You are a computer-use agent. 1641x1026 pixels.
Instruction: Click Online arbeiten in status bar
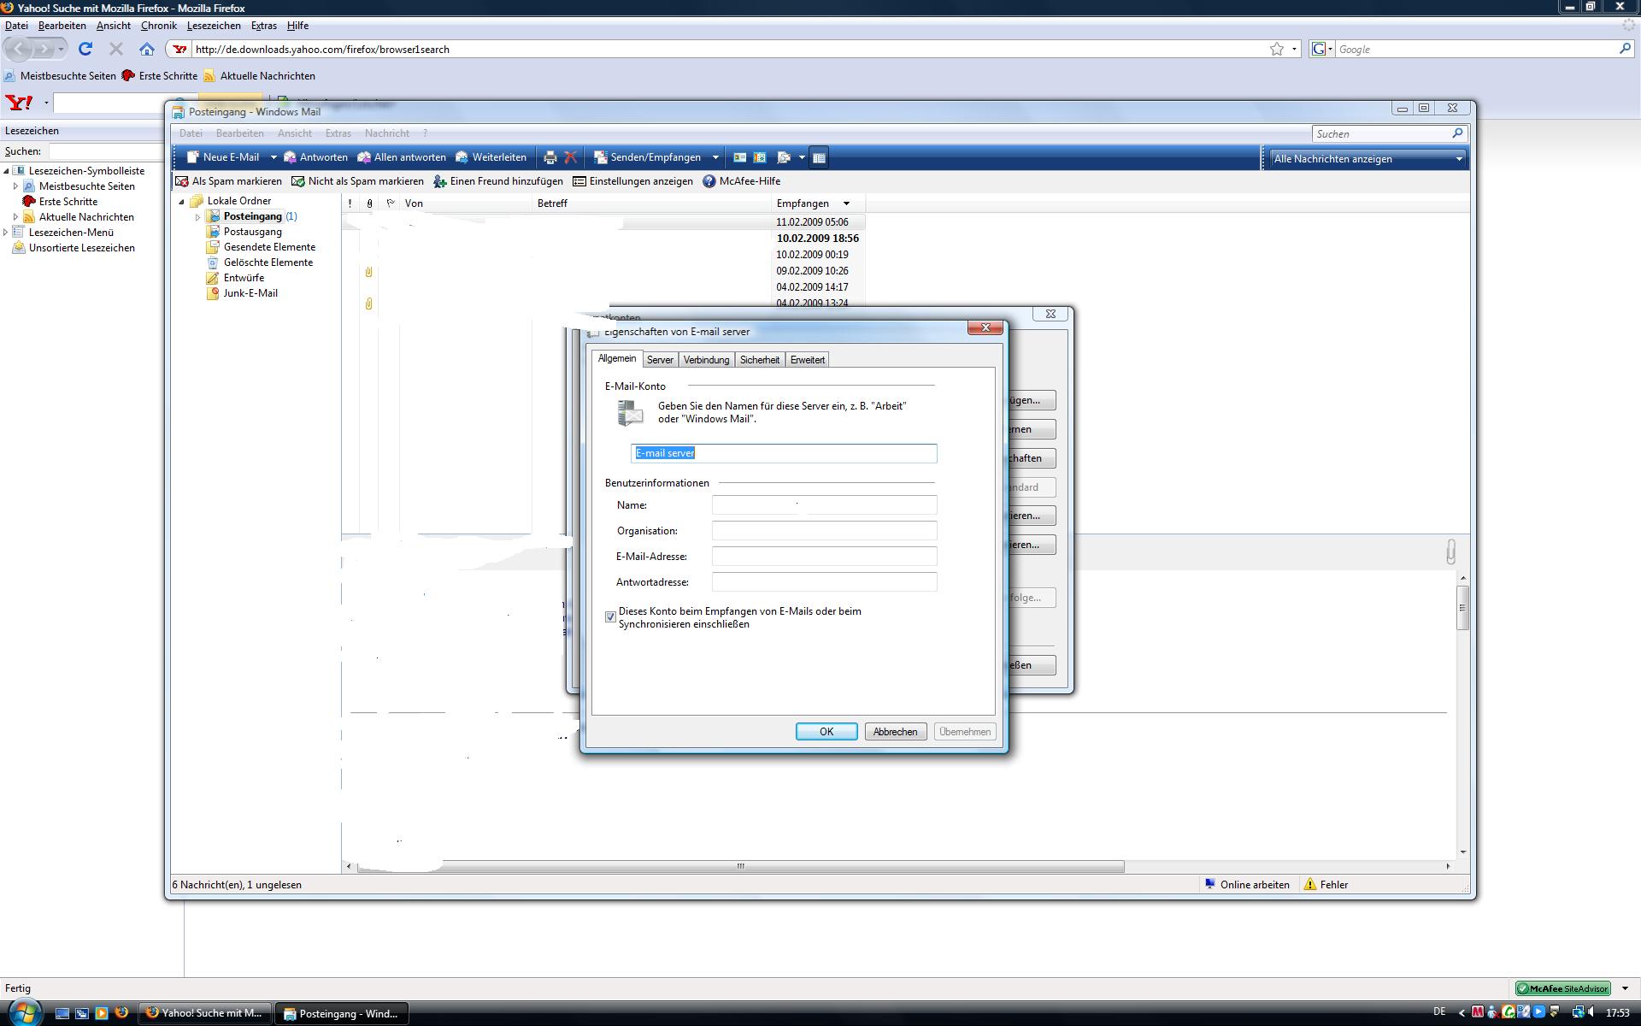tap(1248, 884)
